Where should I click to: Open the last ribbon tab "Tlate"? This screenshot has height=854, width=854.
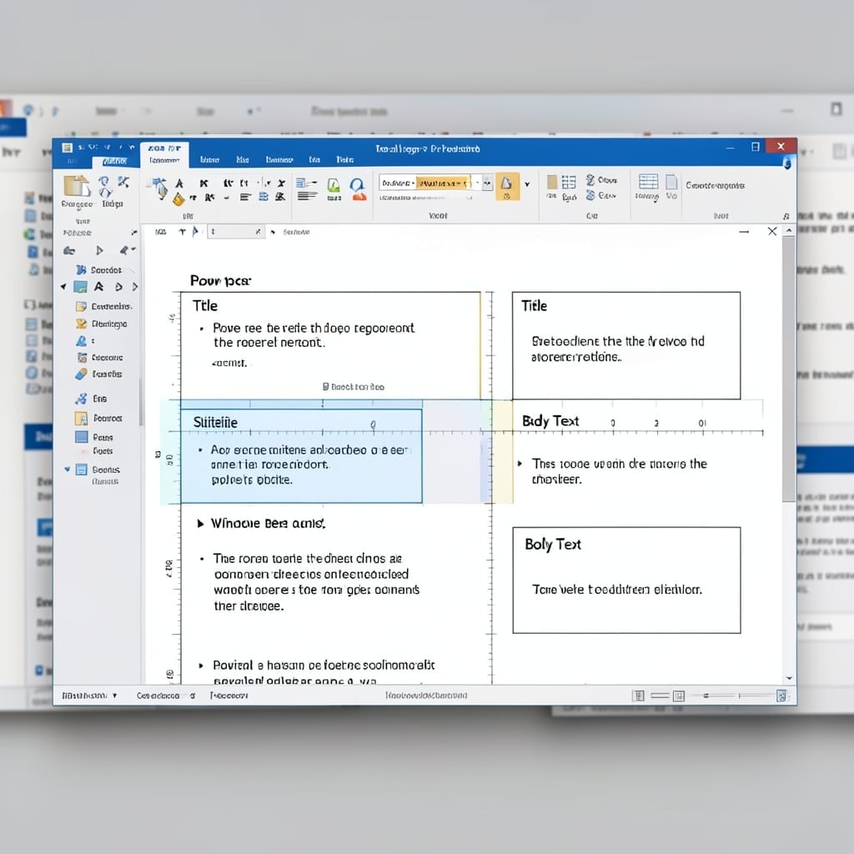click(344, 159)
